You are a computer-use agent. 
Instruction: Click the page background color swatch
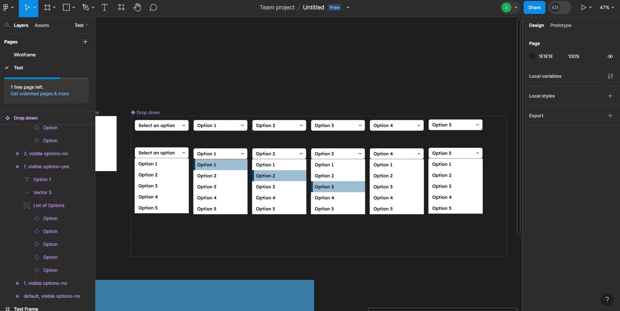[532, 56]
